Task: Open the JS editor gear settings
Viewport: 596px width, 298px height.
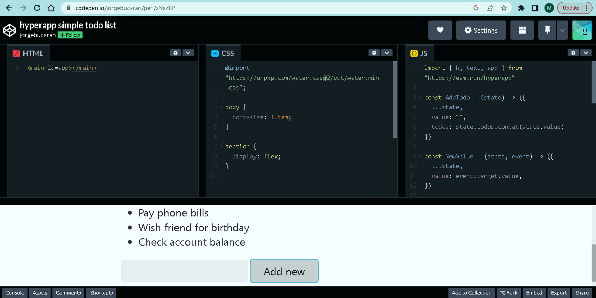Action: pos(573,53)
